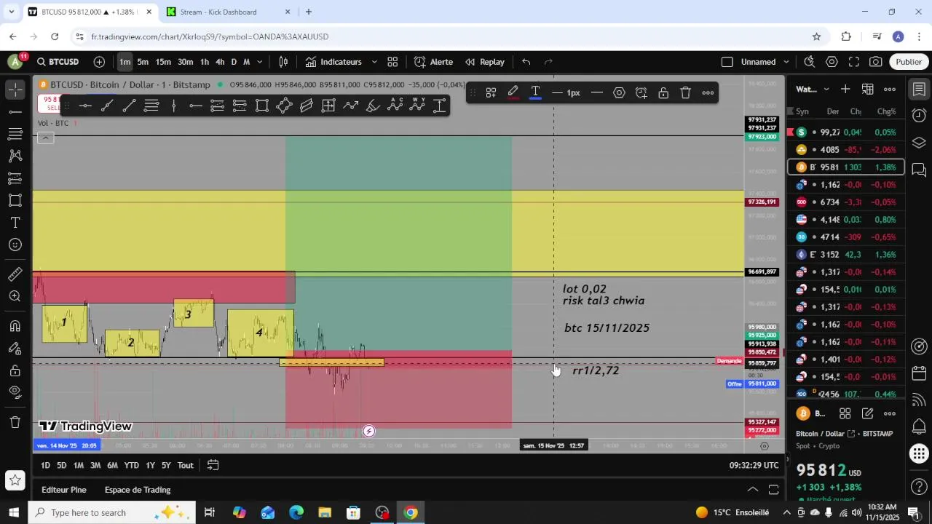Open the more options menu of floating toolbar
Screen dimensions: 932x524
coord(708,93)
